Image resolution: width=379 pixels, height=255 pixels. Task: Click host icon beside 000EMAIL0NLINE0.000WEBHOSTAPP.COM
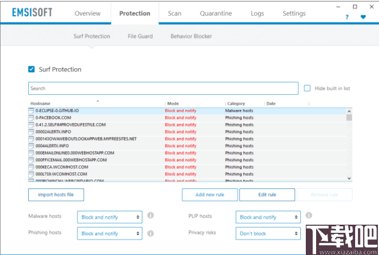(x=31, y=153)
